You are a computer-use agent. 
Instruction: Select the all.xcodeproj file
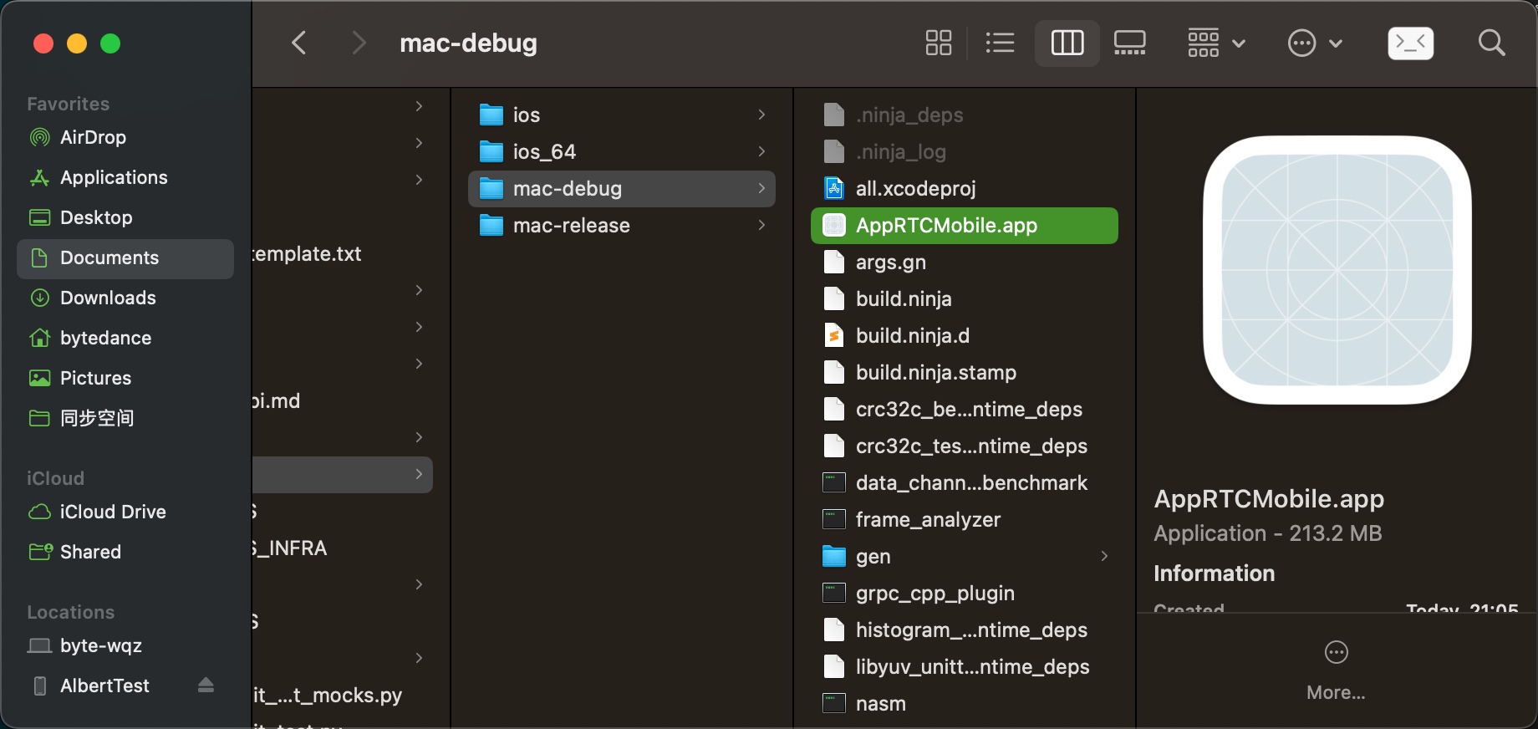(915, 189)
